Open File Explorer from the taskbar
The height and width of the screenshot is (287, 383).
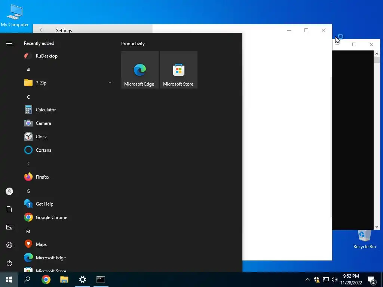pyautogui.click(x=64, y=280)
